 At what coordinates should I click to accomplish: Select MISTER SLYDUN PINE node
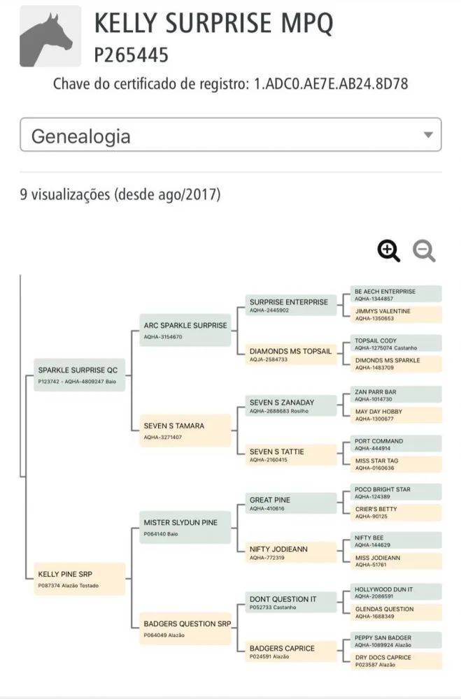click(x=185, y=527)
